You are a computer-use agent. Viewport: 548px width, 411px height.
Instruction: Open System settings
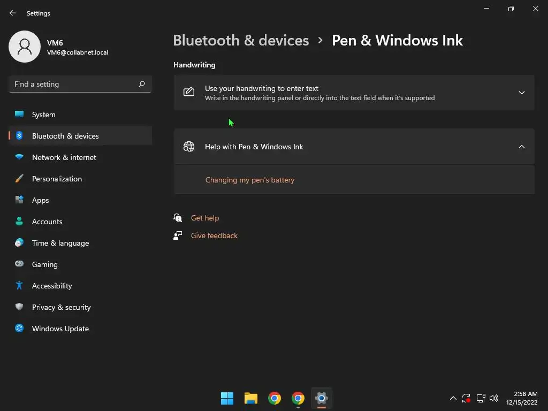pos(80,115)
